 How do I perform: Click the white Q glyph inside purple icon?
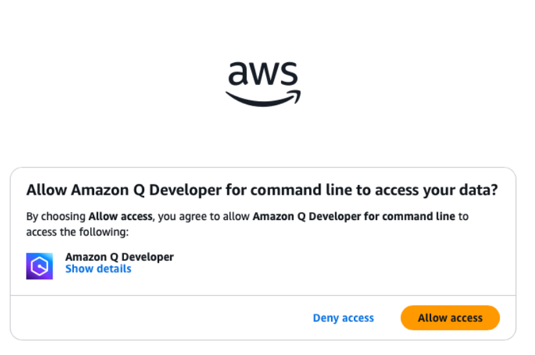tap(40, 266)
